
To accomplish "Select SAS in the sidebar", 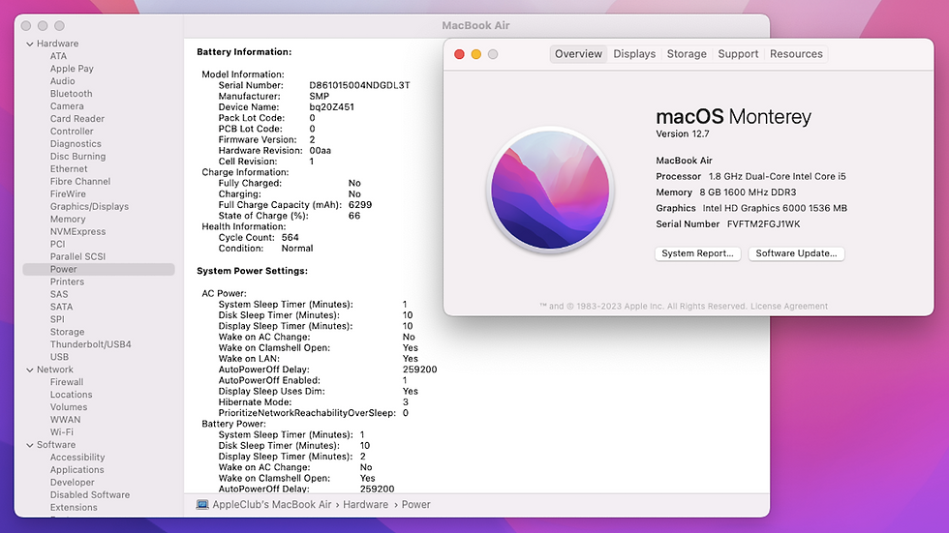I will pyautogui.click(x=59, y=294).
